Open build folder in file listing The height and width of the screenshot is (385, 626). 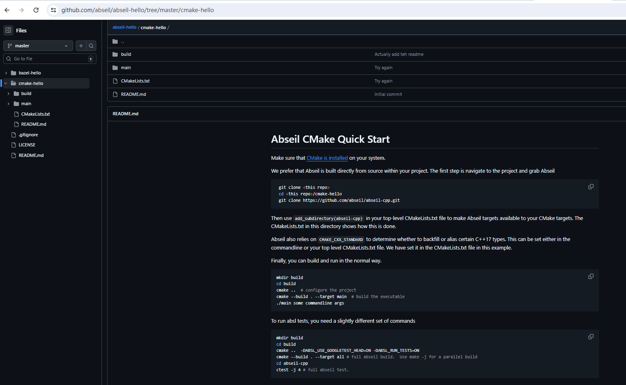(x=126, y=55)
